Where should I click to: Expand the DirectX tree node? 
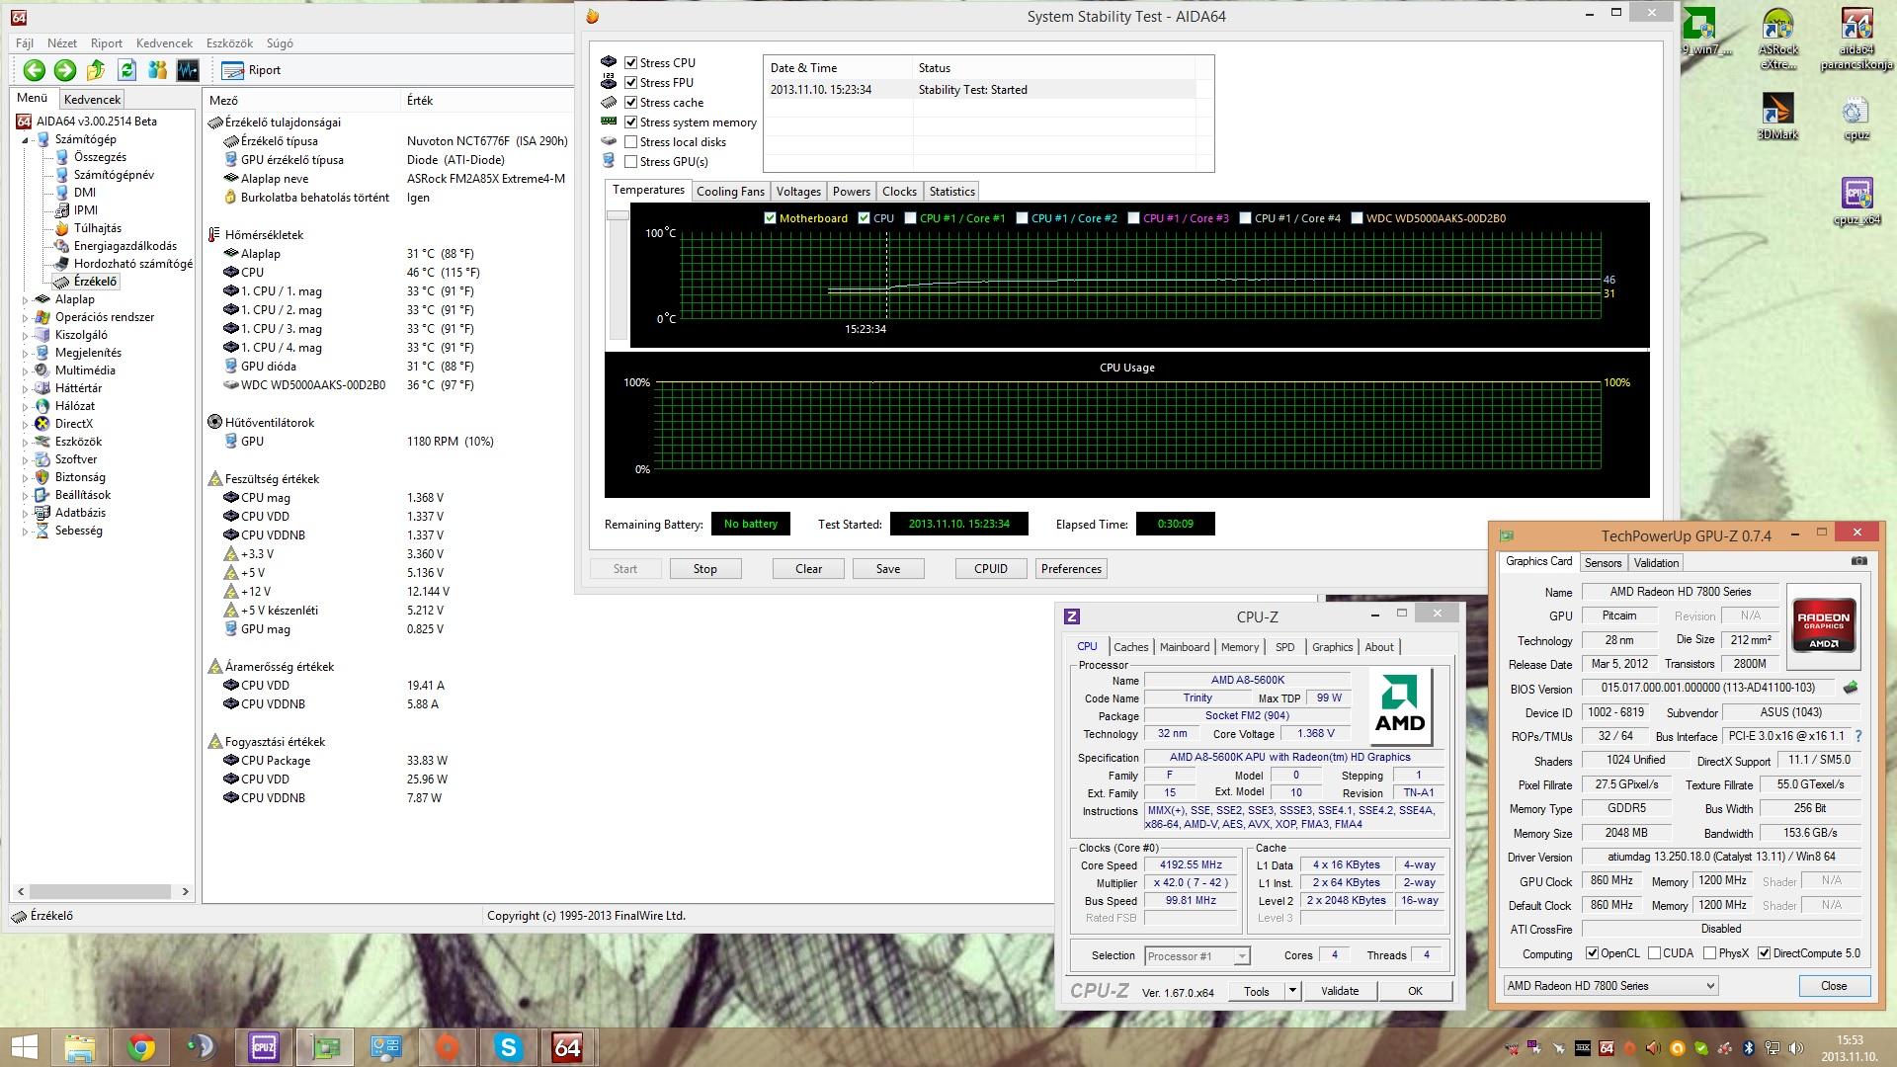click(x=26, y=424)
